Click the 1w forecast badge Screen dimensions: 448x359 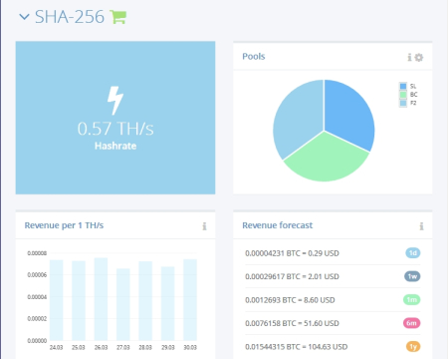coord(412,276)
